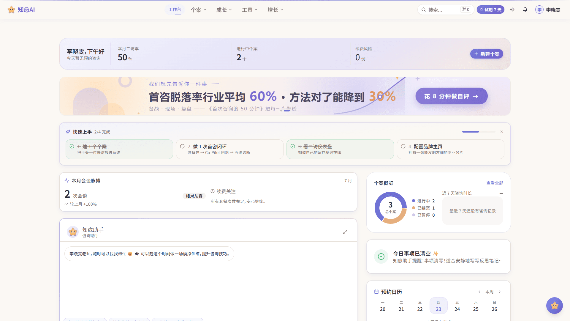Open the notifications bell

click(x=525, y=10)
